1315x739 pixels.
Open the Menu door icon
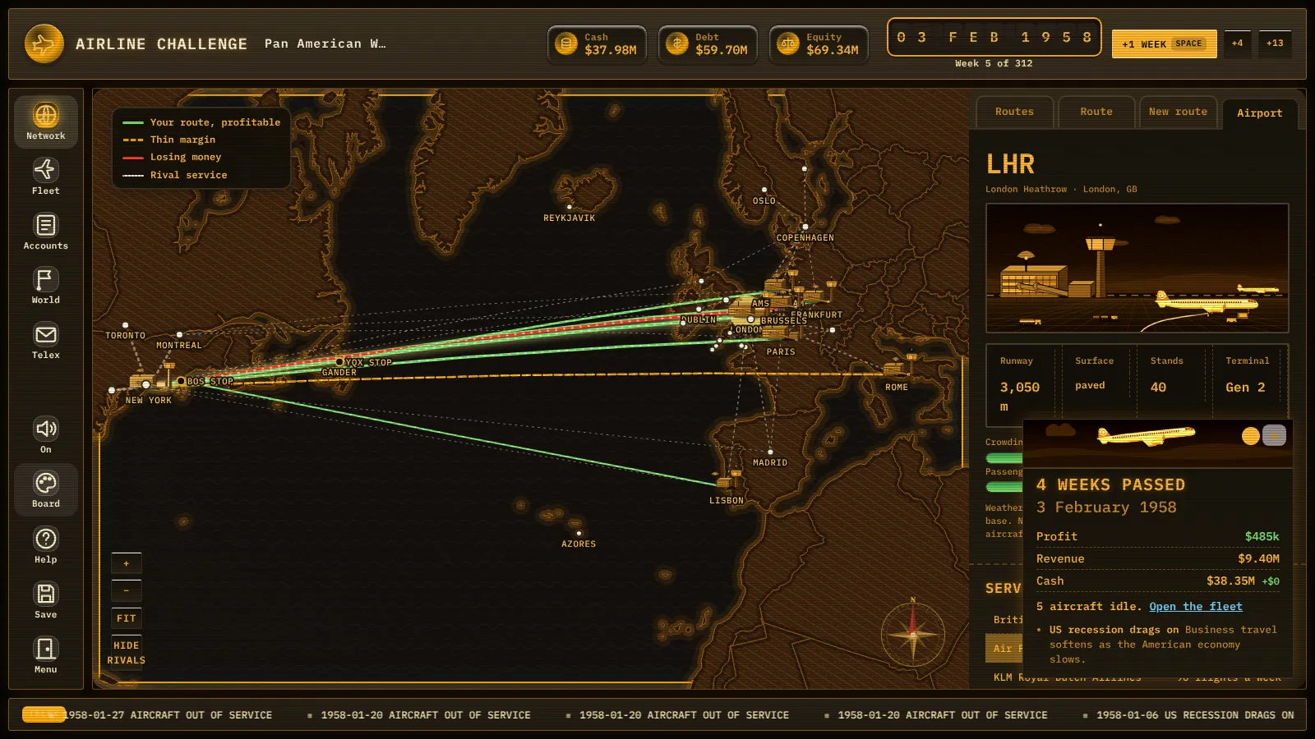click(x=46, y=655)
